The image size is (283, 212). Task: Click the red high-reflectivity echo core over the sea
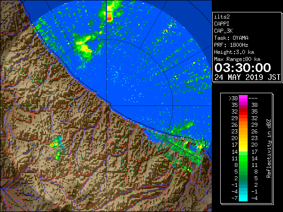[x=110, y=18]
